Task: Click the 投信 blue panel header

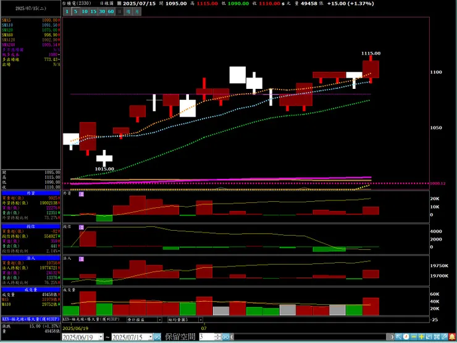Action: 31,226
